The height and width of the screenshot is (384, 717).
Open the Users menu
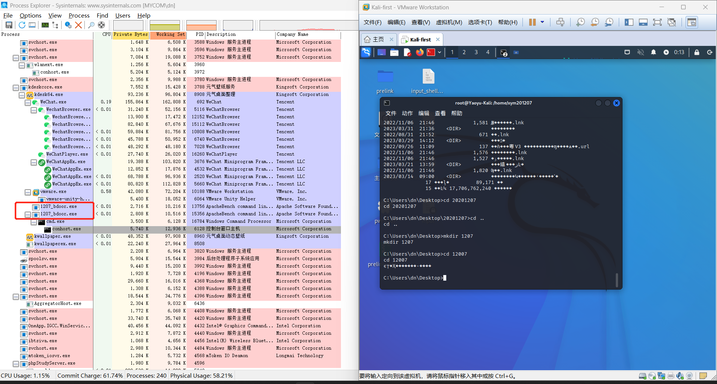pos(122,15)
